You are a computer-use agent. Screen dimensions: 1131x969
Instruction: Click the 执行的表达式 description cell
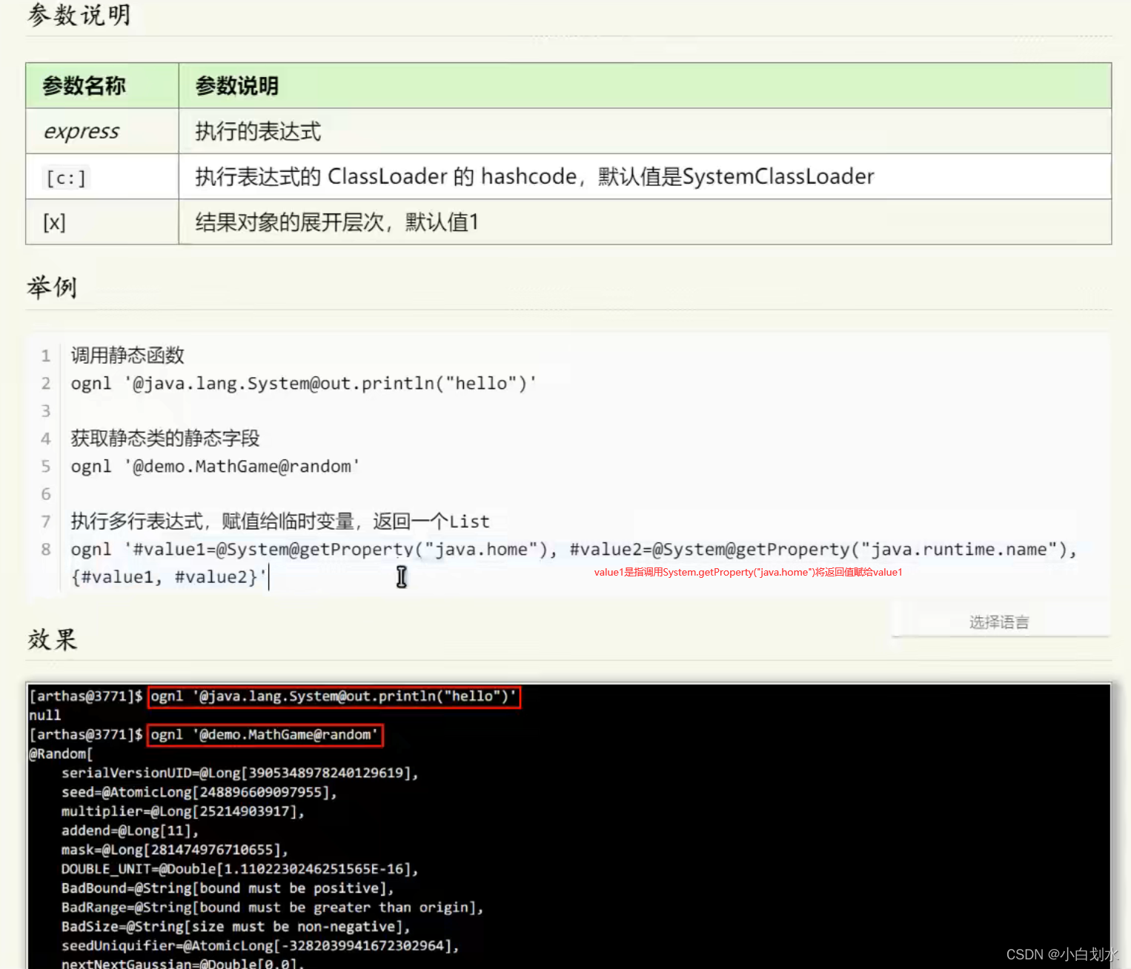click(x=645, y=131)
